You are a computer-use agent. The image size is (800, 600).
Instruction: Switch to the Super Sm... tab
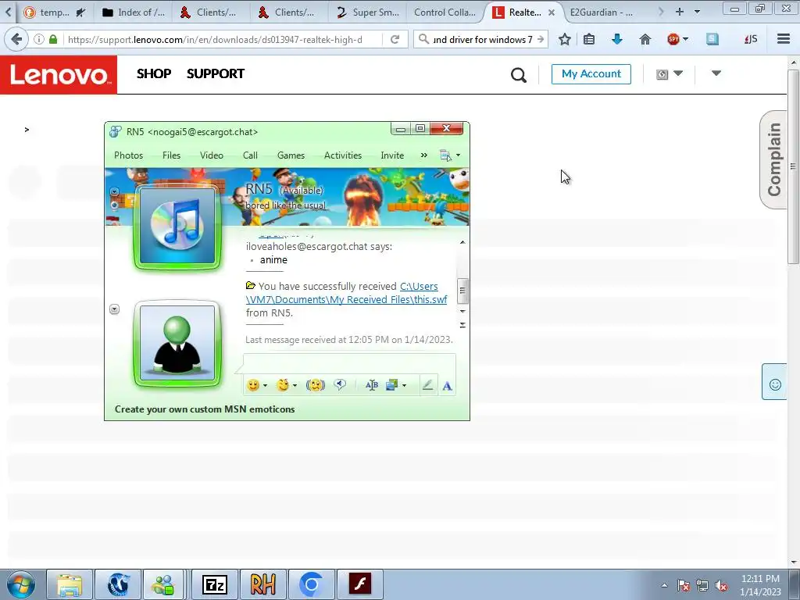coord(369,12)
